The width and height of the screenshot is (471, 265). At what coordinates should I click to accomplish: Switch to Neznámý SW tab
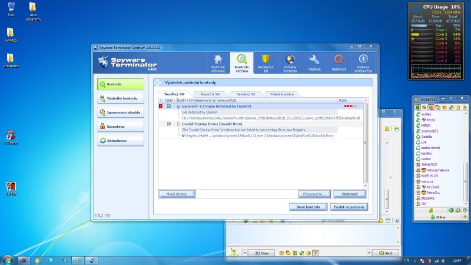pos(246,94)
